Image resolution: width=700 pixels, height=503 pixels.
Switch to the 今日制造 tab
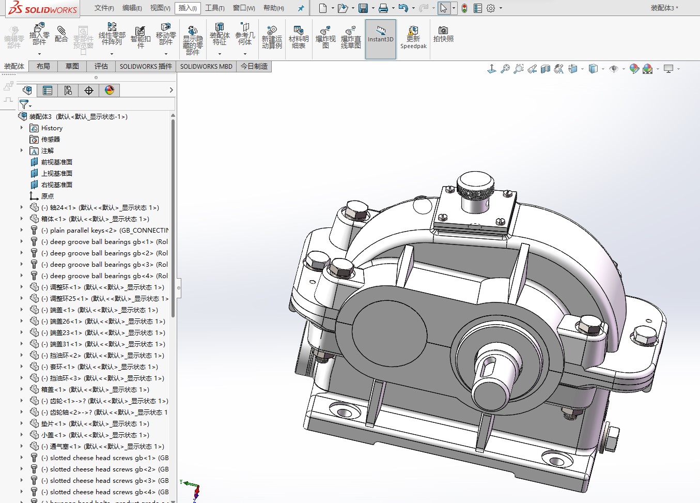click(254, 66)
